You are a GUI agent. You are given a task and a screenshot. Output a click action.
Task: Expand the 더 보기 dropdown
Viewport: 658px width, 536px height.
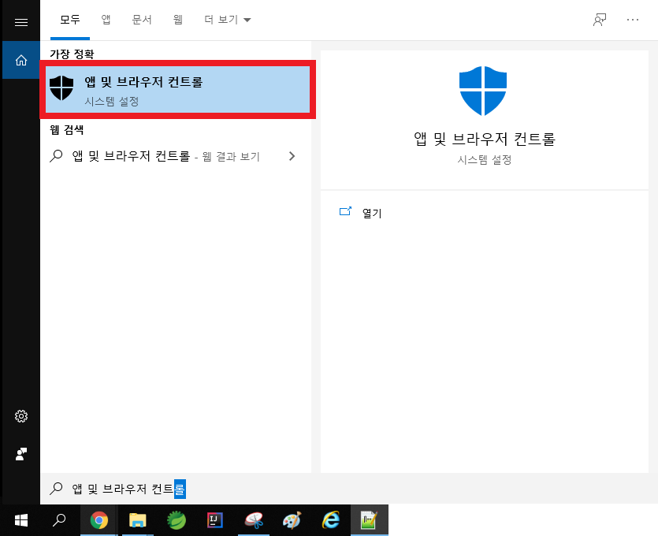click(228, 20)
